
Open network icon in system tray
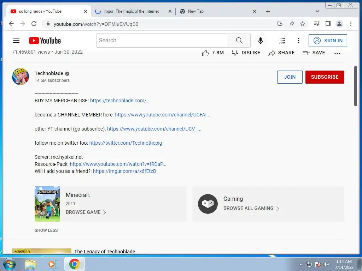pos(309,264)
